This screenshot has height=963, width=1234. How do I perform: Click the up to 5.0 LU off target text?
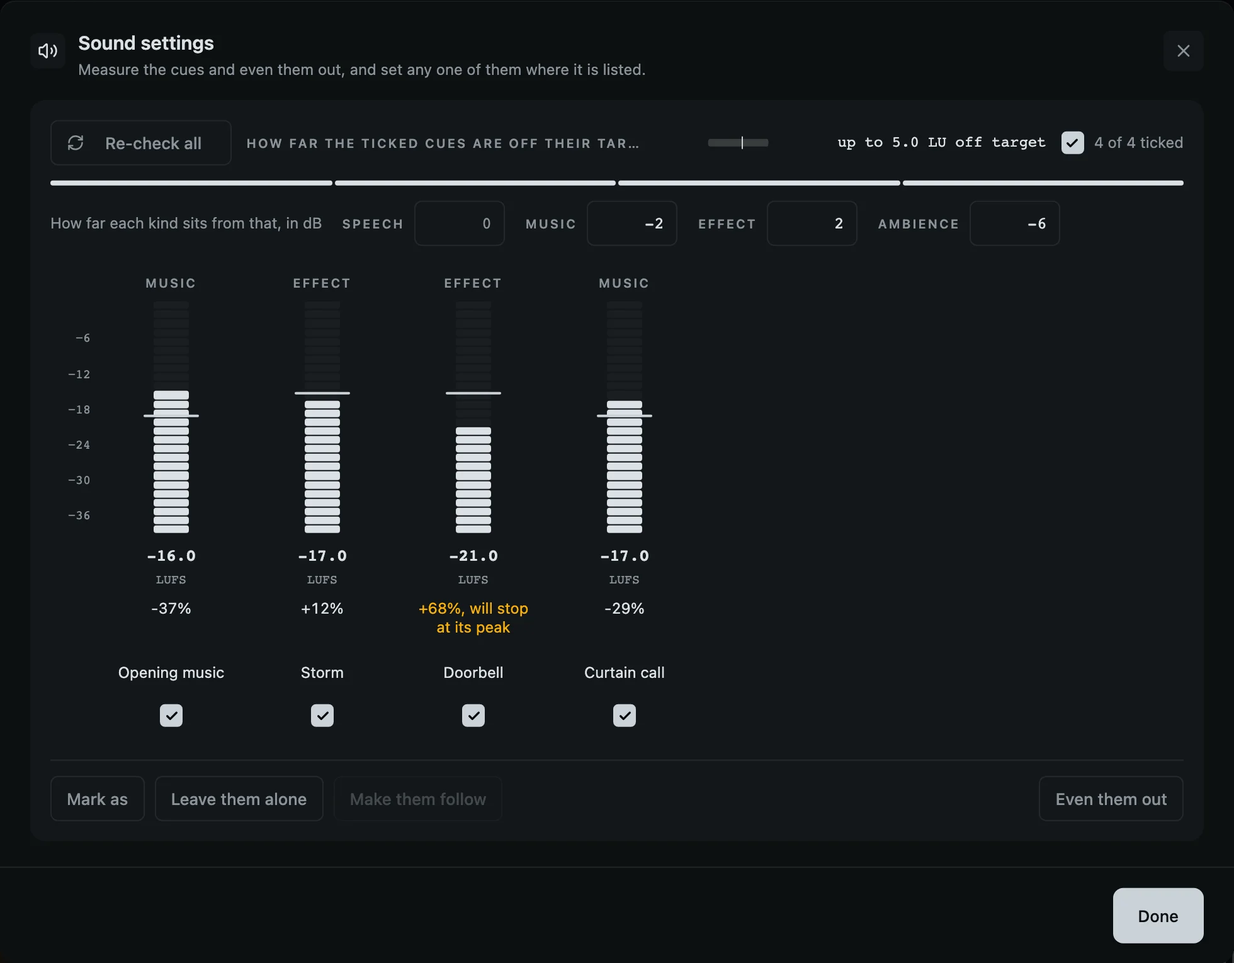pyautogui.click(x=941, y=143)
